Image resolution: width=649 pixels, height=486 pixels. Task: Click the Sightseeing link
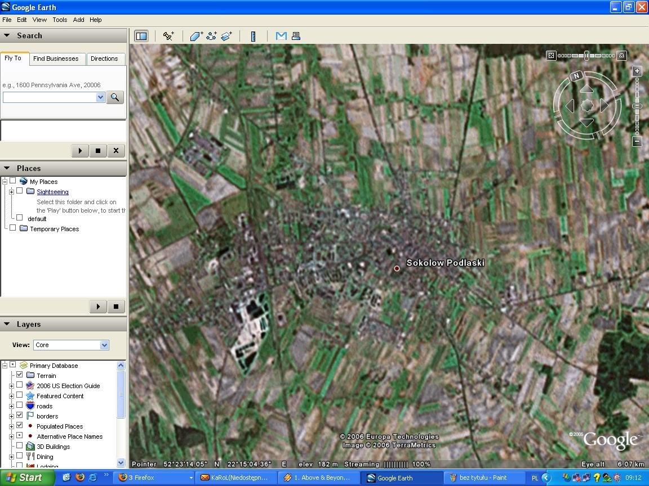[52, 192]
